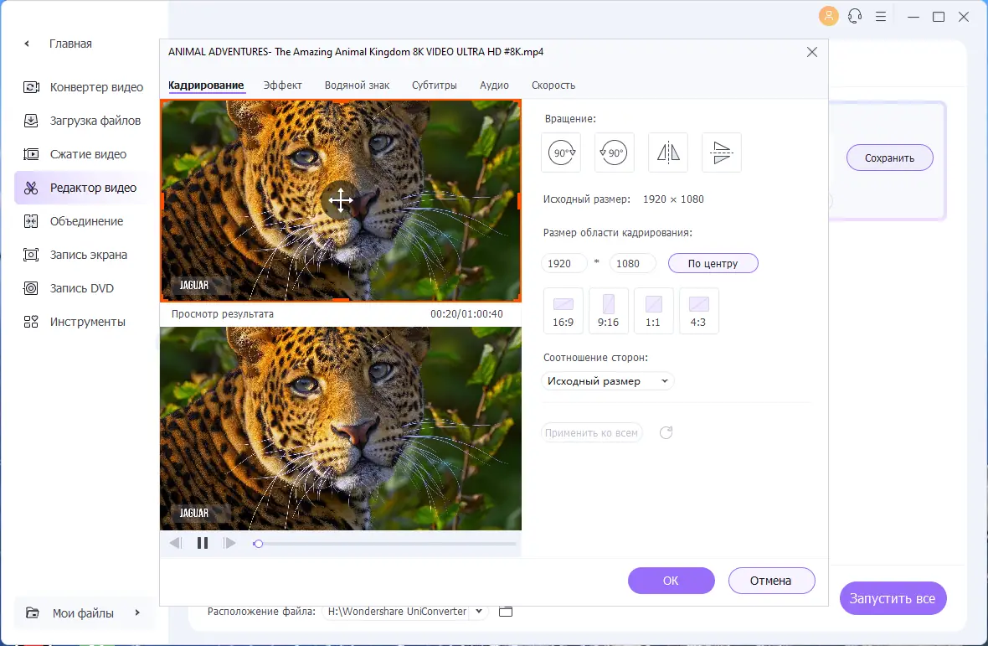The image size is (988, 646).
Task: Close the crop editor dialog
Action: coord(811,52)
